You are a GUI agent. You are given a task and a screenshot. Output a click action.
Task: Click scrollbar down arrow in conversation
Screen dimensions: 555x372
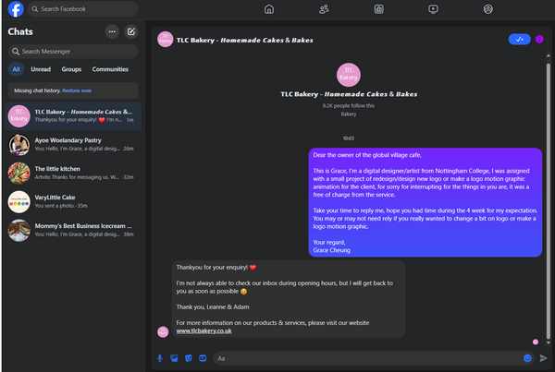point(549,342)
